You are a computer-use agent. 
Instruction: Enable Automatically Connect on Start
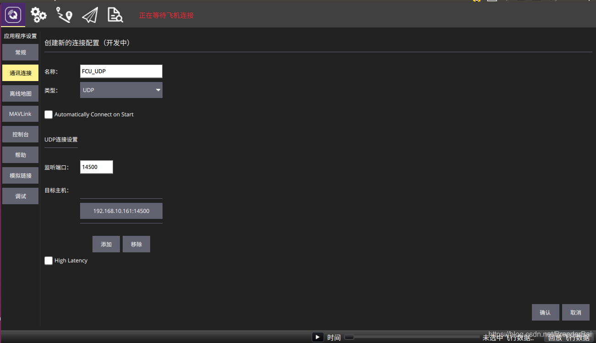point(49,114)
